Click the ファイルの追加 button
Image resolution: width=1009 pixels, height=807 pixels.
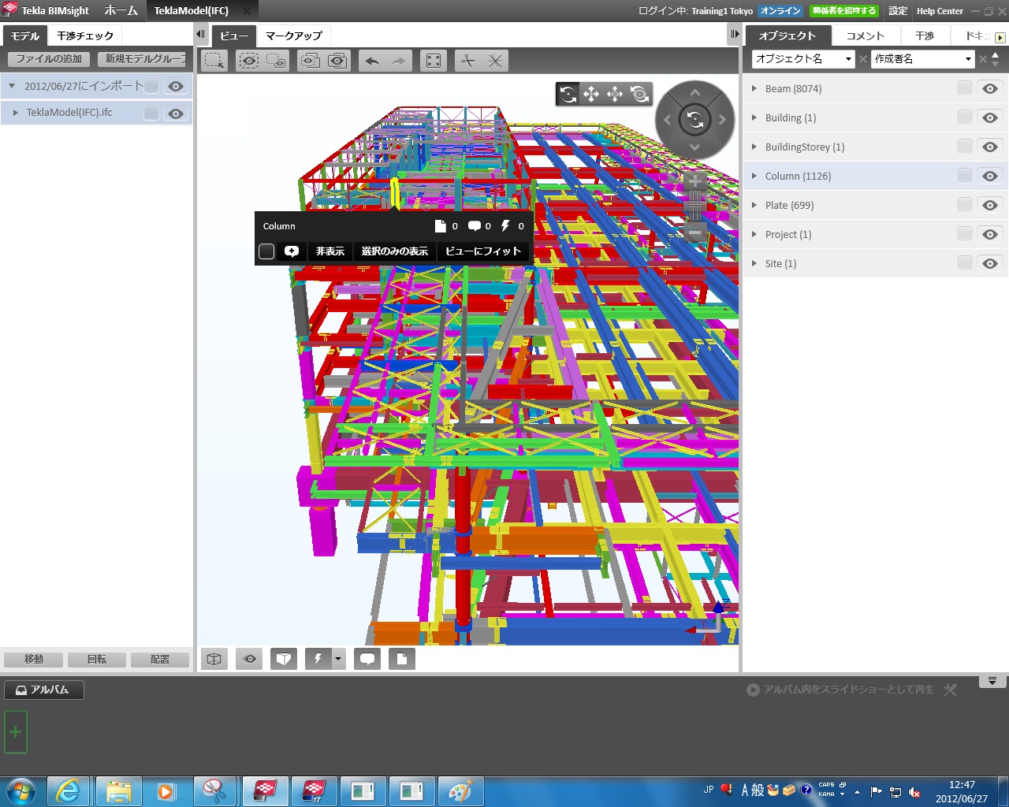(x=48, y=59)
